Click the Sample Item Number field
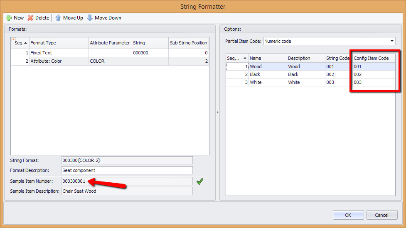Screen dimensions: 406x228 (127, 181)
